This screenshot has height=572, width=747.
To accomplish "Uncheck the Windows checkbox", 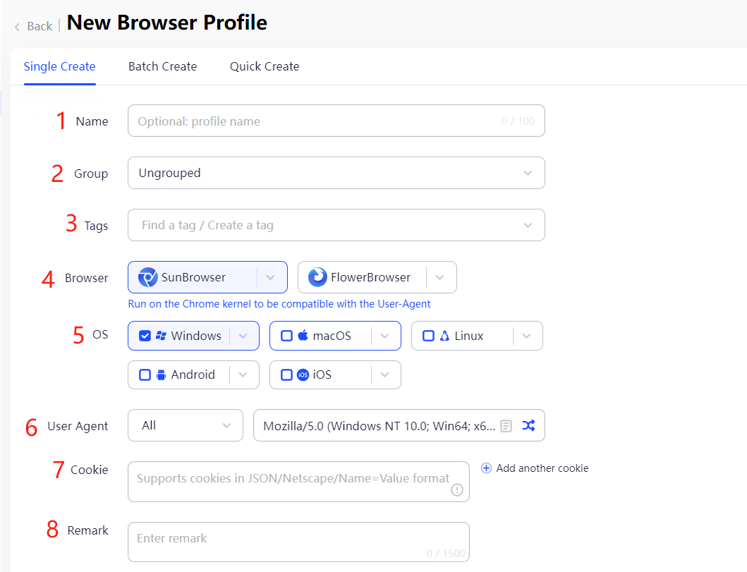I will (145, 336).
